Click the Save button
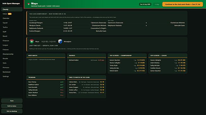The height and width of the screenshot is (115, 206). (x=12, y=101)
